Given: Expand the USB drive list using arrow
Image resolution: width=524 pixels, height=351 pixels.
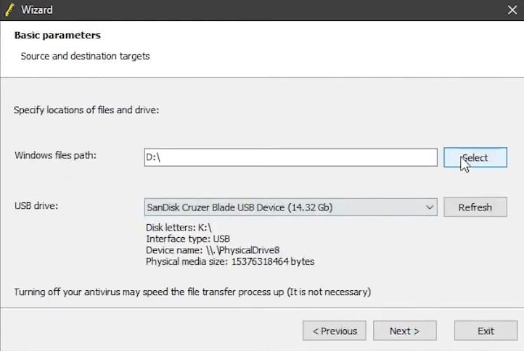Looking at the screenshot, I should pos(429,207).
